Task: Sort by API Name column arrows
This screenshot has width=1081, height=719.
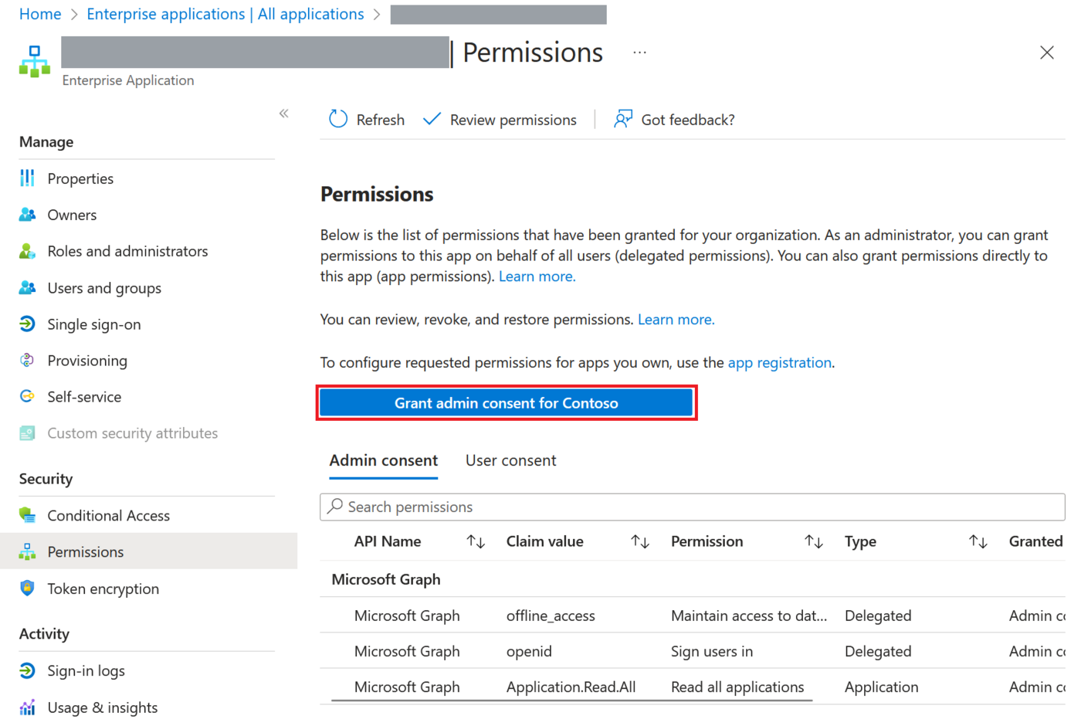Action: [476, 542]
